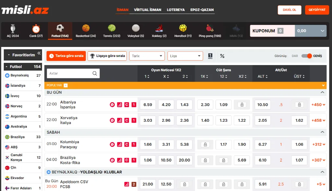The image size is (332, 191).
Task: Open Braziliya 33 in sidebar
Action: (23, 137)
